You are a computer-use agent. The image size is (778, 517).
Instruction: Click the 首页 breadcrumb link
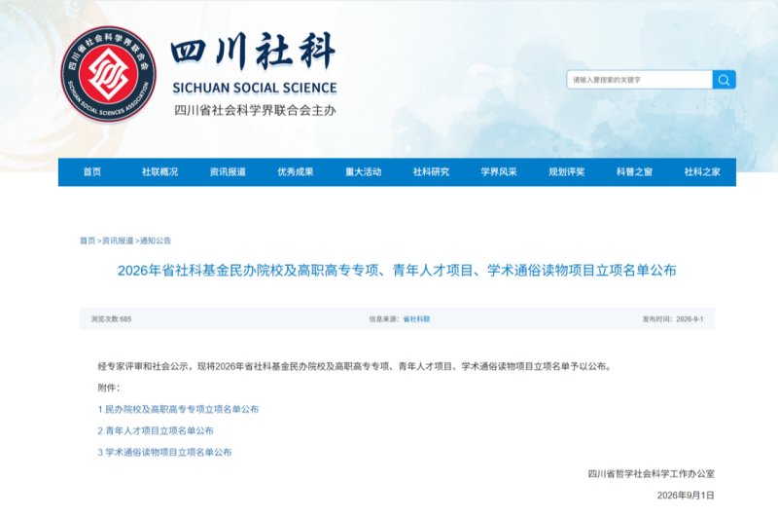click(x=88, y=240)
